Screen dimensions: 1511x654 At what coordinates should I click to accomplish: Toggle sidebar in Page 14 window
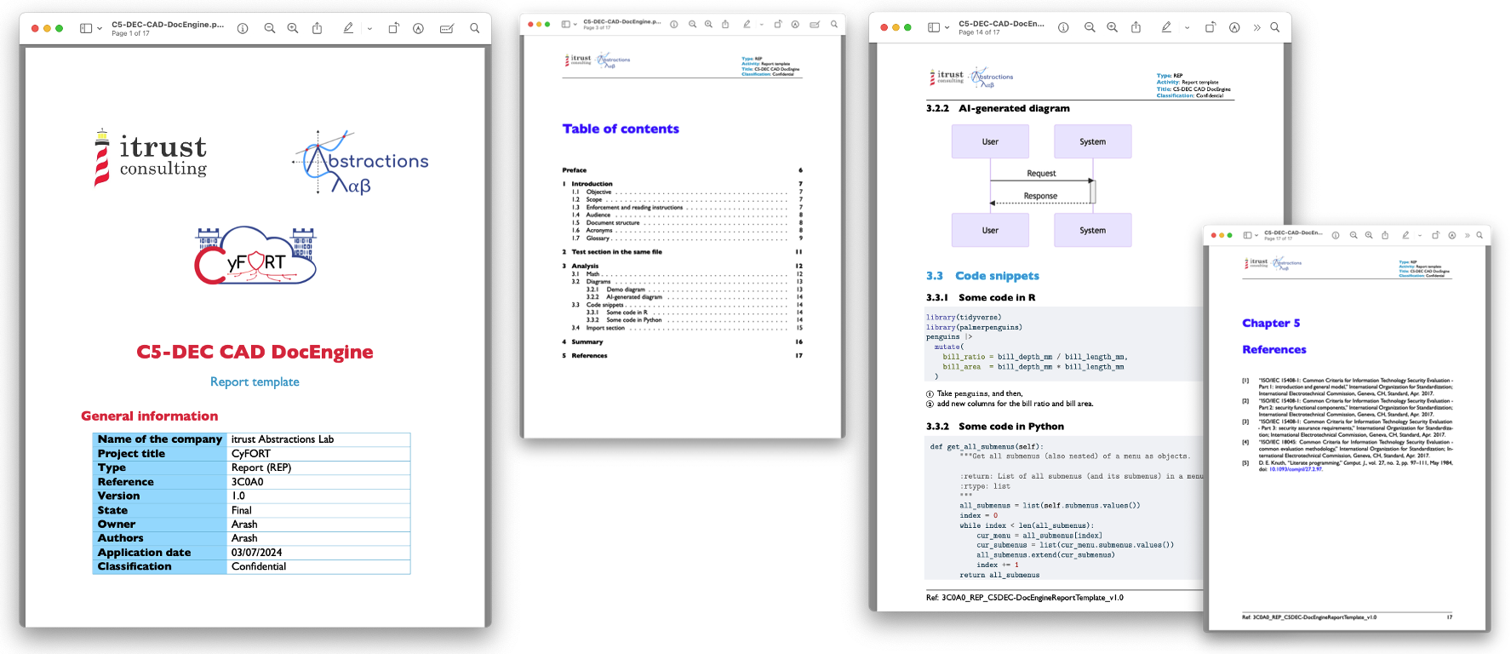(934, 27)
